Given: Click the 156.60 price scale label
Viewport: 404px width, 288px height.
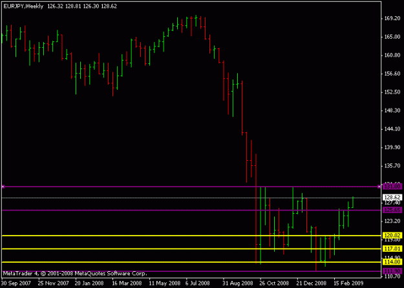Looking at the screenshot, I should (x=392, y=74).
